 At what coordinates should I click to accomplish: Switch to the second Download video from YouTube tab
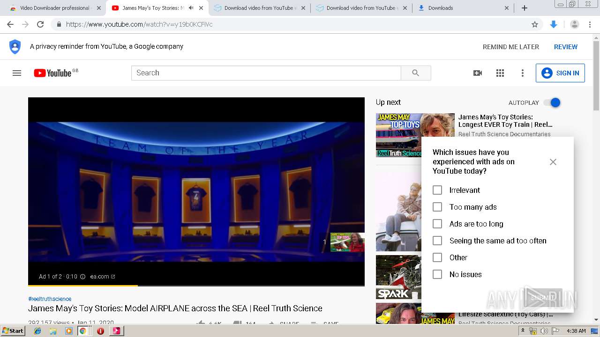click(x=362, y=8)
